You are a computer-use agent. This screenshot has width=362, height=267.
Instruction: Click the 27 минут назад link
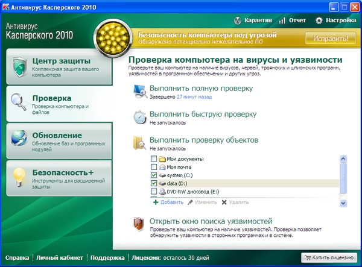tap(194, 97)
